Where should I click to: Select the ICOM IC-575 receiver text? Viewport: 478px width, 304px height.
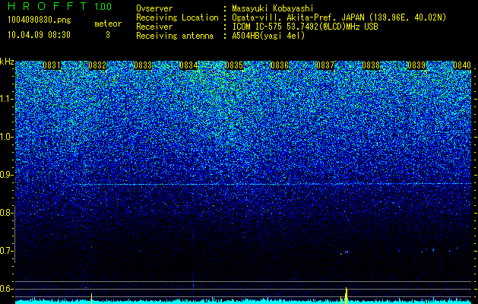(305, 27)
